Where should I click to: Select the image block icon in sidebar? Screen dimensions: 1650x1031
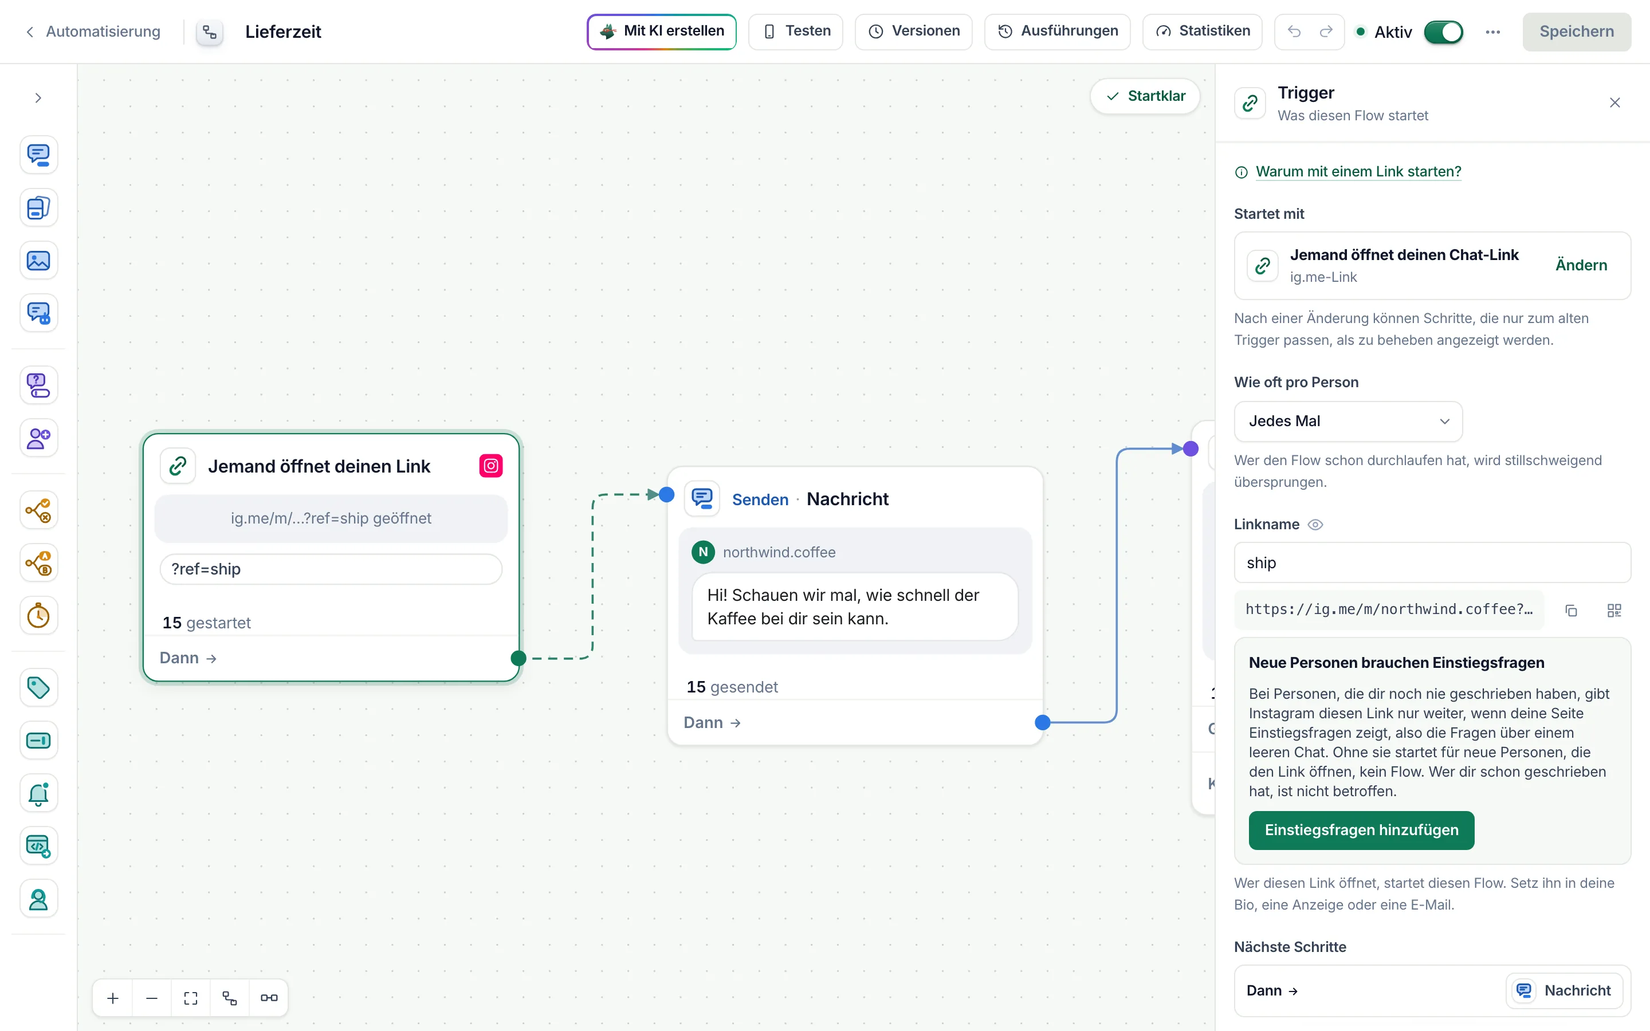[38, 261]
